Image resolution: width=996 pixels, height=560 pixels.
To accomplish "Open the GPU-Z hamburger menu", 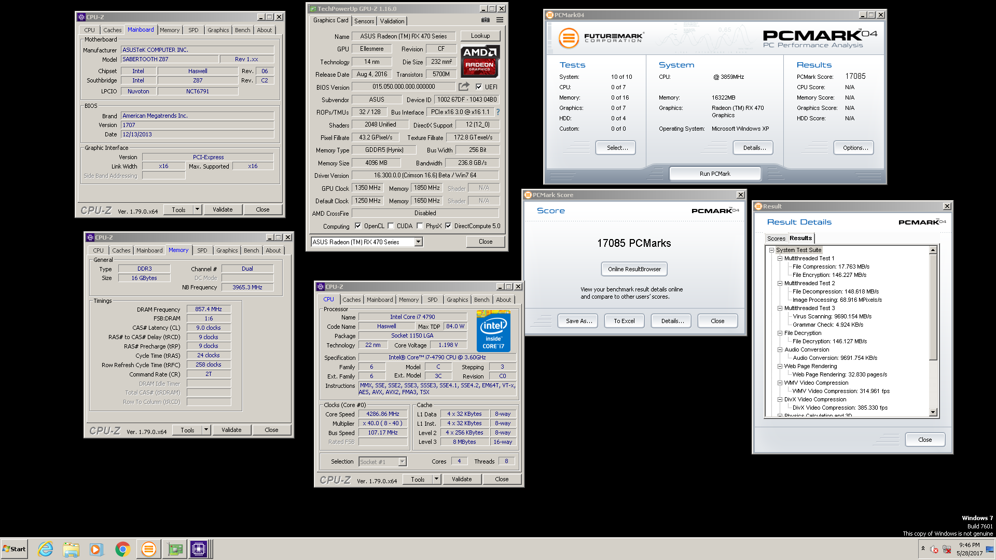I will click(x=500, y=20).
